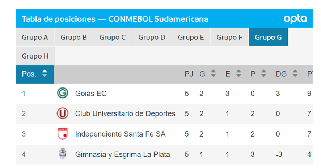This screenshot has height=168, width=321.
Task: Sort by G column arrows
Action: tap(213, 74)
